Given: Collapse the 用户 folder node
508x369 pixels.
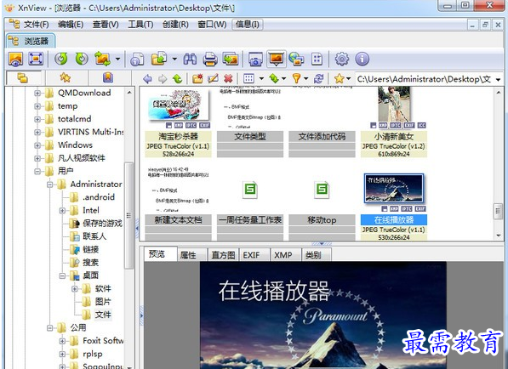Looking at the screenshot, I should (37, 171).
